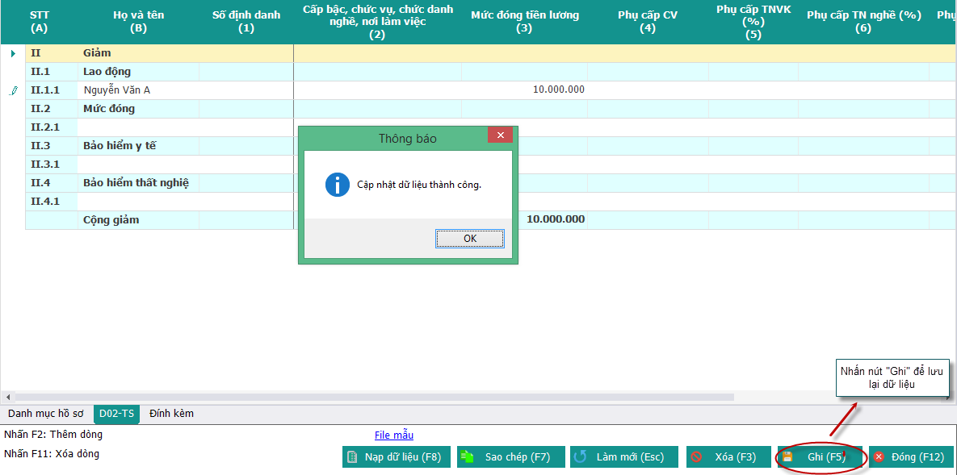Click the Nhấn F2: Thêm dòng hint

point(53,435)
